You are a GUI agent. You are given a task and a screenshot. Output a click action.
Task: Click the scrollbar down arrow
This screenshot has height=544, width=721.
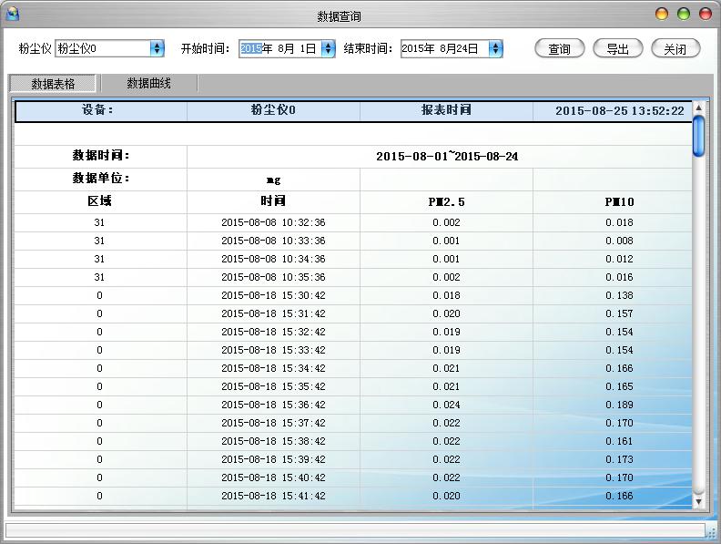[x=698, y=502]
